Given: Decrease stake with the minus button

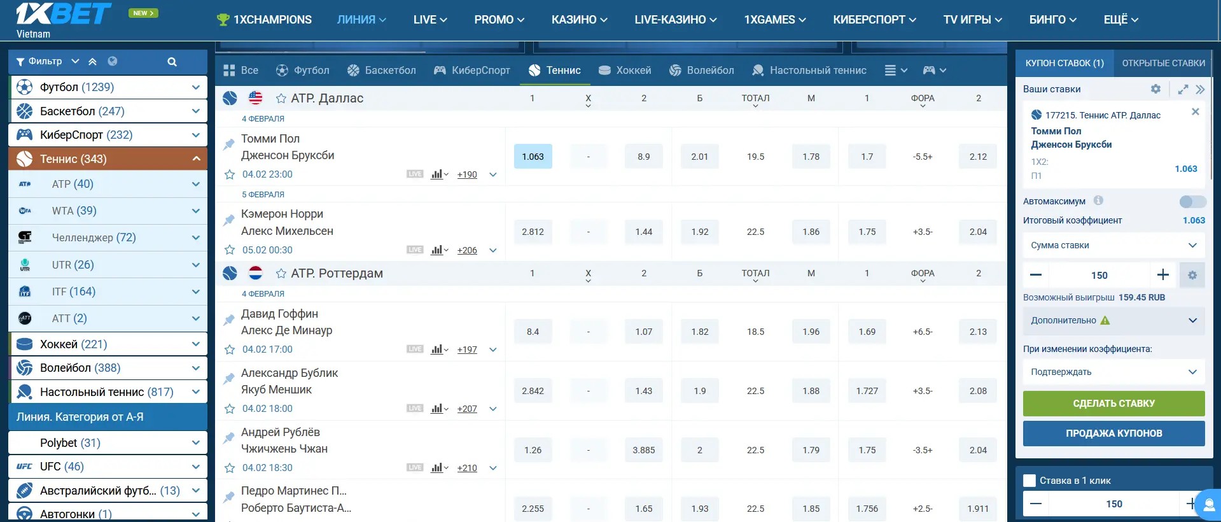Looking at the screenshot, I should (x=1036, y=275).
